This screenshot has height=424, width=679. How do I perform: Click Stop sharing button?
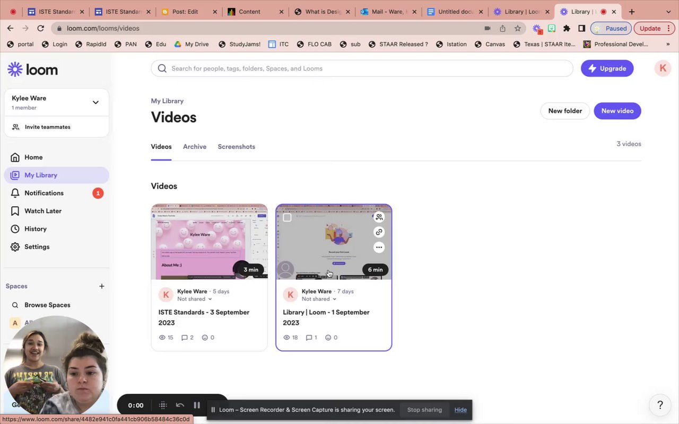coord(424,410)
